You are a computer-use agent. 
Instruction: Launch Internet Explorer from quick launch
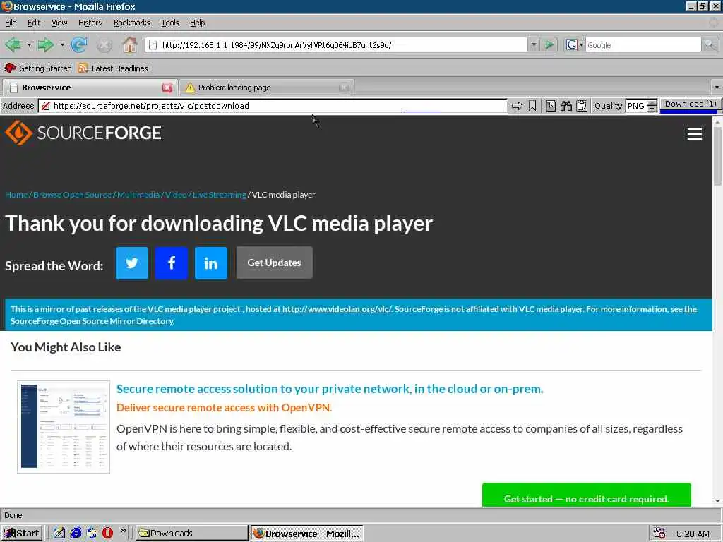pos(76,534)
